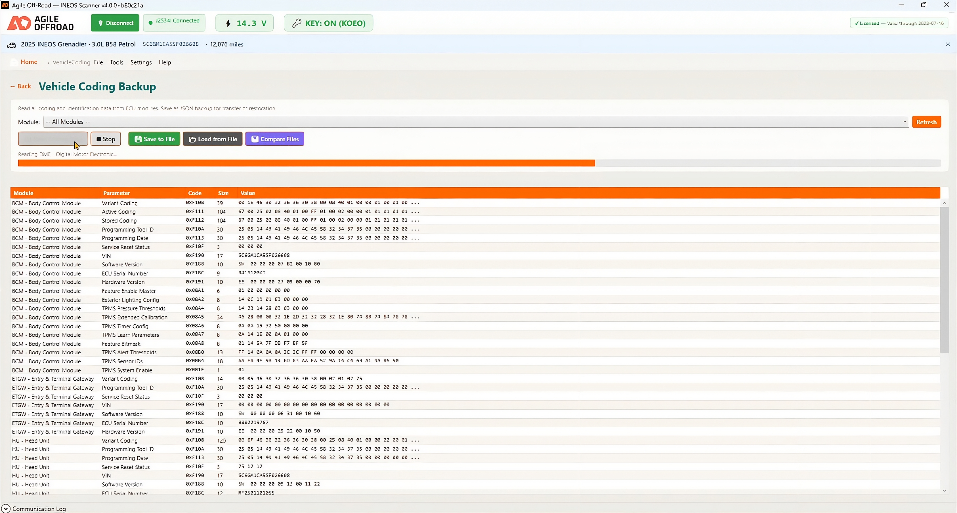The height and width of the screenshot is (513, 957).
Task: Click the green J2534 connection status dot
Action: 150,23
